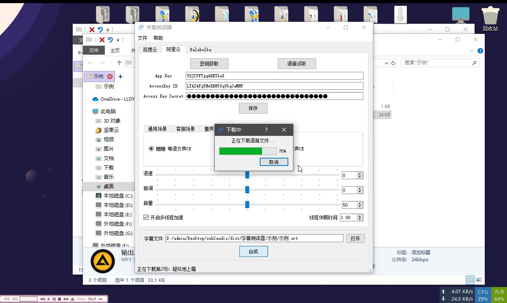Click the 打开 subtitle file button
The height and width of the screenshot is (303, 507).
point(355,238)
